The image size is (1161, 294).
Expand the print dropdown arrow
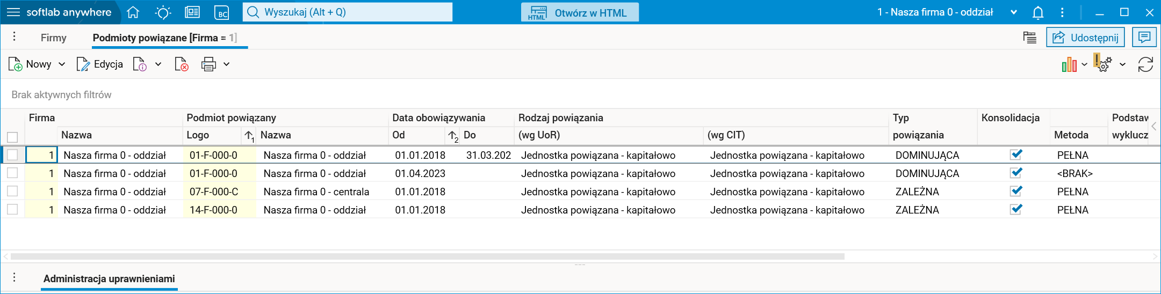pos(226,64)
